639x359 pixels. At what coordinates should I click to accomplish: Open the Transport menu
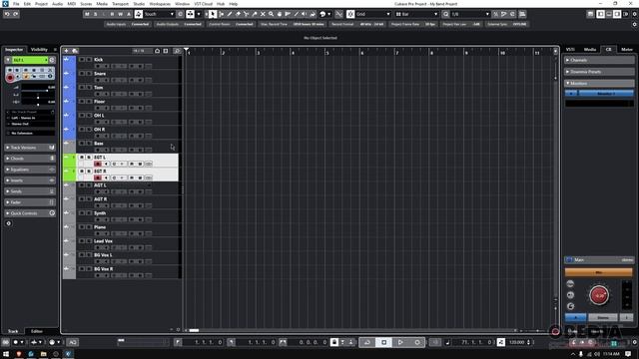120,4
